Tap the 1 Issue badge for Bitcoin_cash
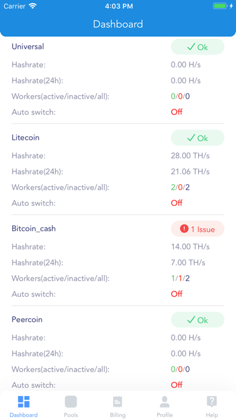Screen dimensions: 236x419 pyautogui.click(x=197, y=229)
